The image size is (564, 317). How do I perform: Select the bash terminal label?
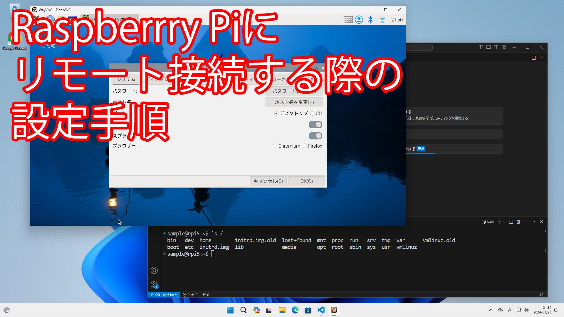[x=488, y=222]
